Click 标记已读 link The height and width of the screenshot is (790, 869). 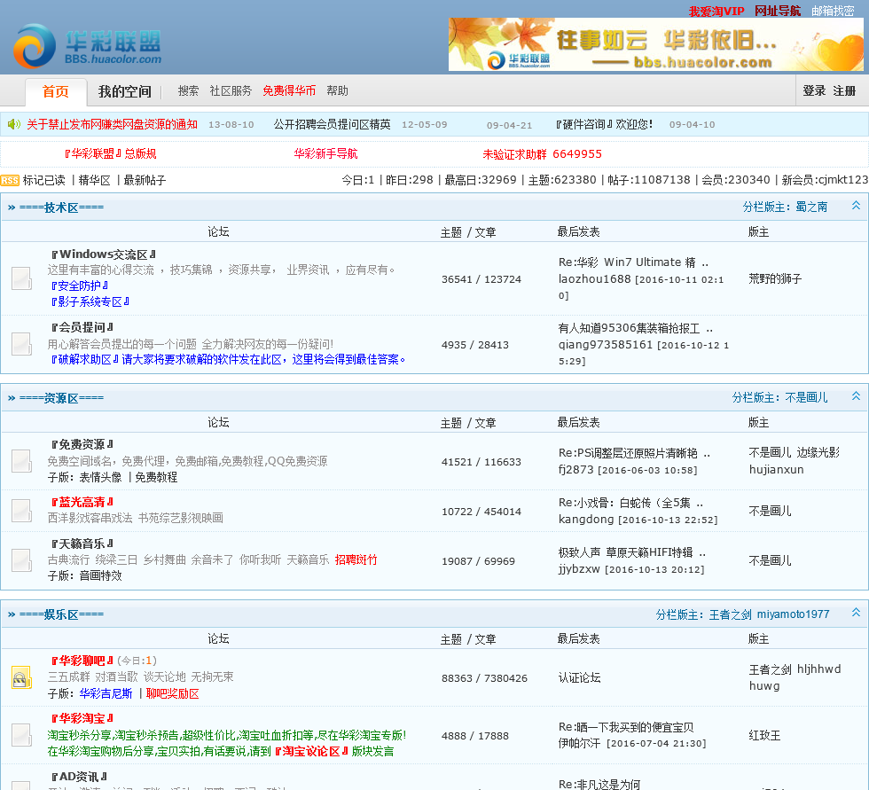[x=43, y=180]
